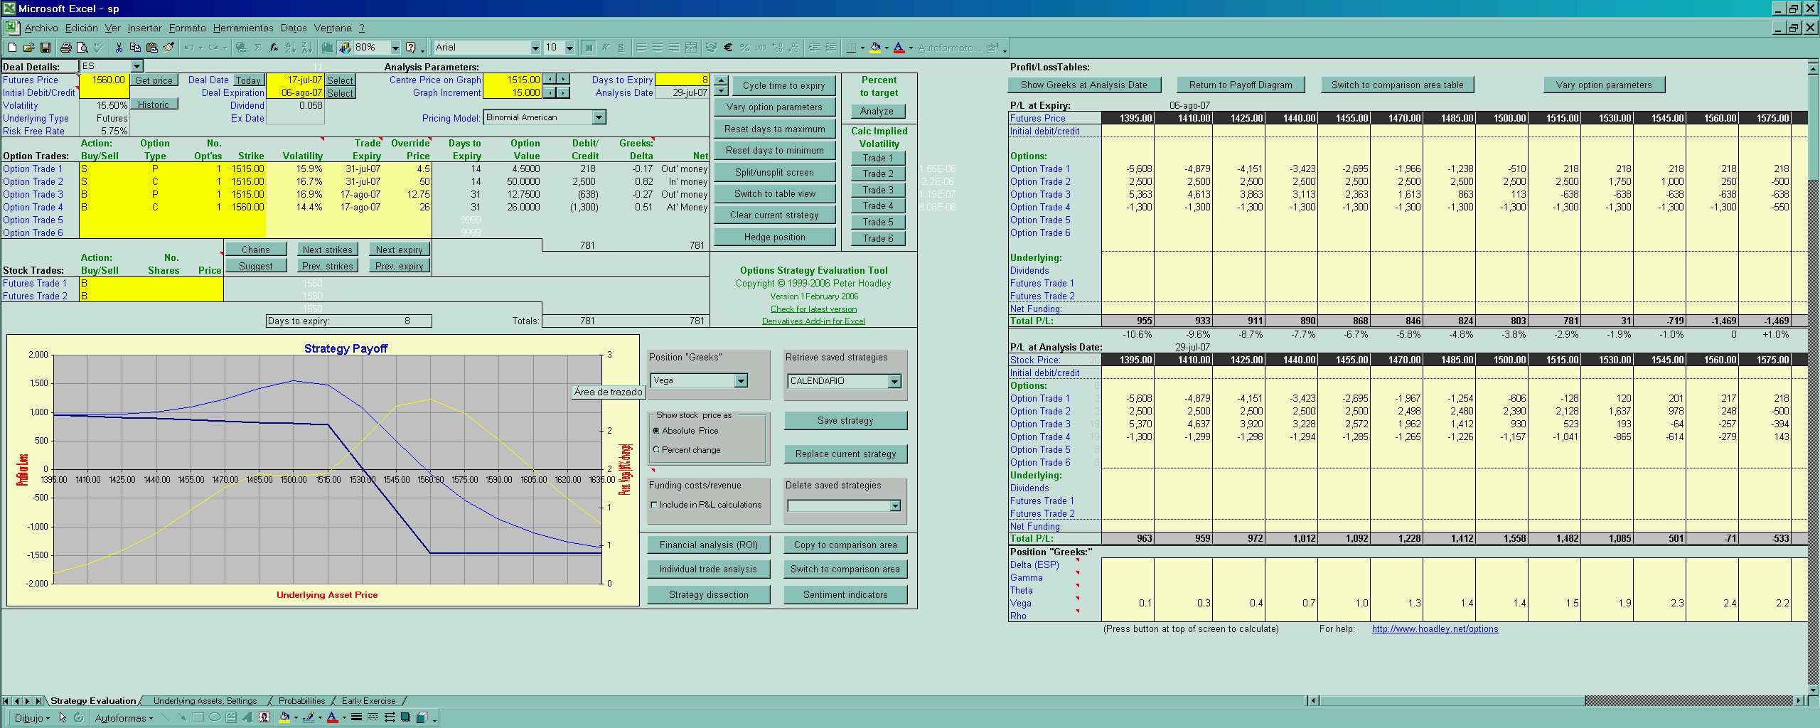Open the Check for latest version link
This screenshot has width=1820, height=728.
pos(813,309)
